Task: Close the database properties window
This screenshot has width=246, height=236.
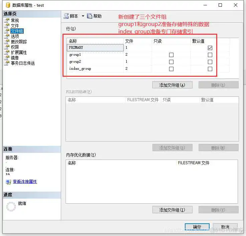Action: pyautogui.click(x=236, y=5)
